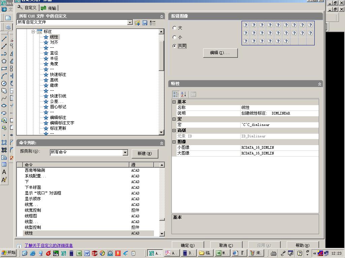
Task: Select the 大 (large) image radio button
Action: coord(175,28)
